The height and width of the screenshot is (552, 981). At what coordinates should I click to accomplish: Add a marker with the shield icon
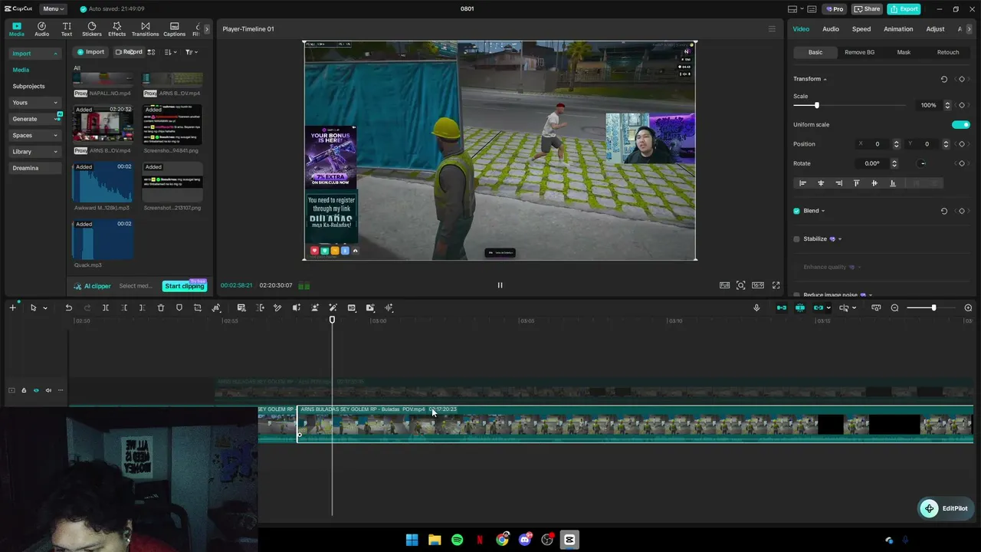pos(179,307)
